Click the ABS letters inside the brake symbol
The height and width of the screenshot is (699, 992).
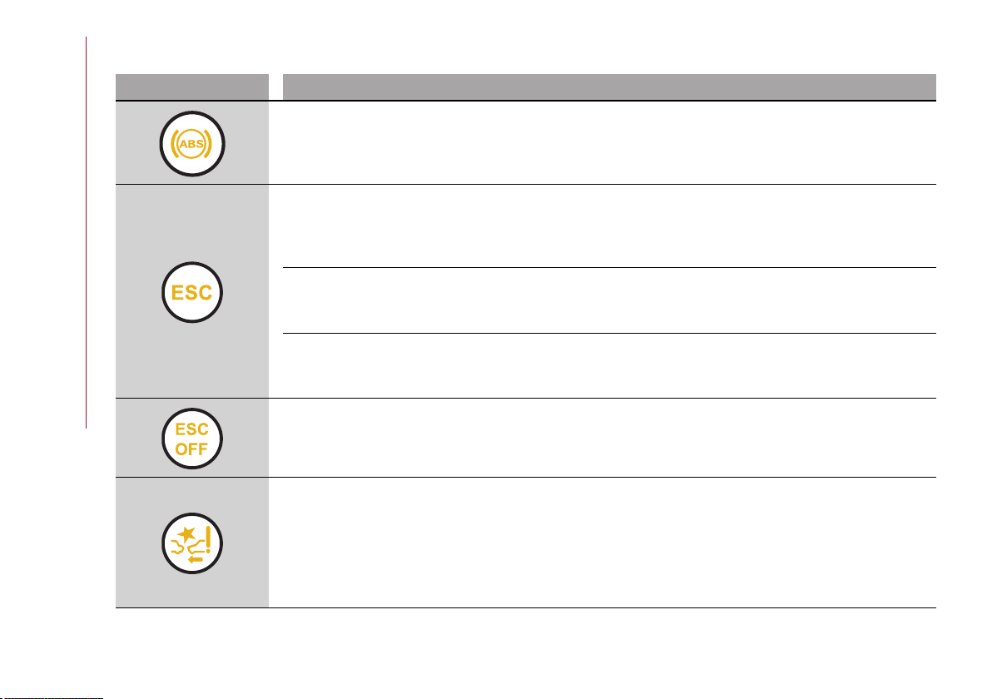pyautogui.click(x=191, y=144)
